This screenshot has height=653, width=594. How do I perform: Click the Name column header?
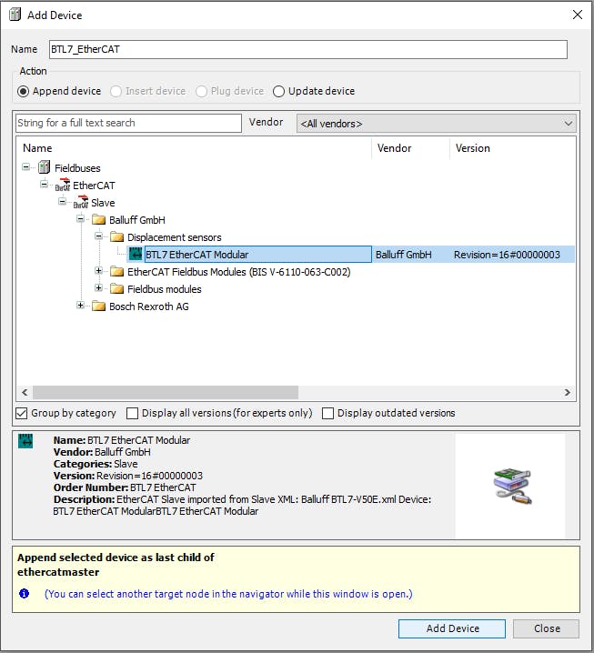point(194,148)
